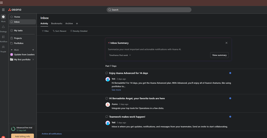267x138 pixels.
Task: Expand My first portfolio chevron
Action: [33, 59]
